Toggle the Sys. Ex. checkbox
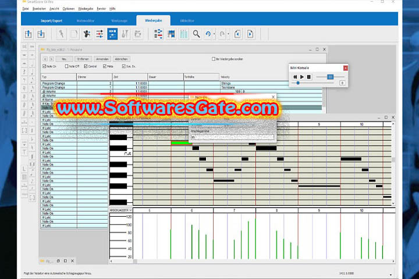The width and height of the screenshot is (419, 279). pyautogui.click(x=124, y=66)
